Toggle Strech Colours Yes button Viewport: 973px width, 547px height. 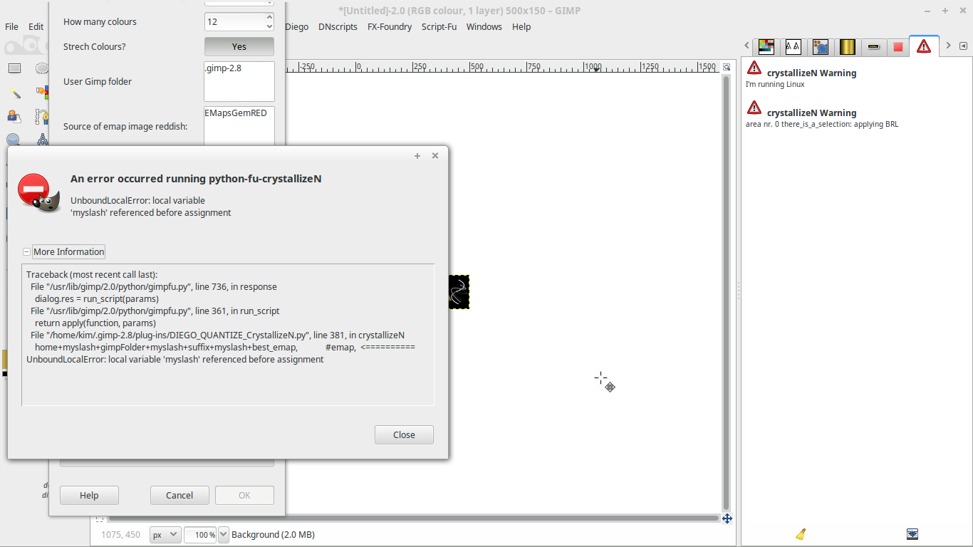(239, 46)
